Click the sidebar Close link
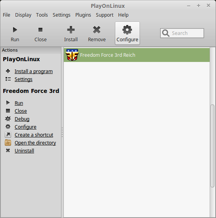Screen dimensions: 216x218 [21, 111]
